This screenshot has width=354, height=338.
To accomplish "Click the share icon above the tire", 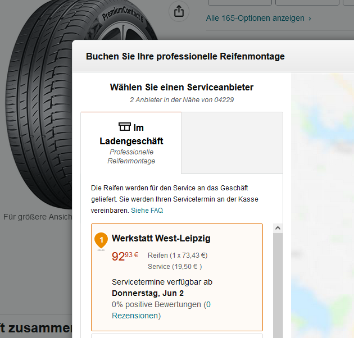I will coord(178,11).
